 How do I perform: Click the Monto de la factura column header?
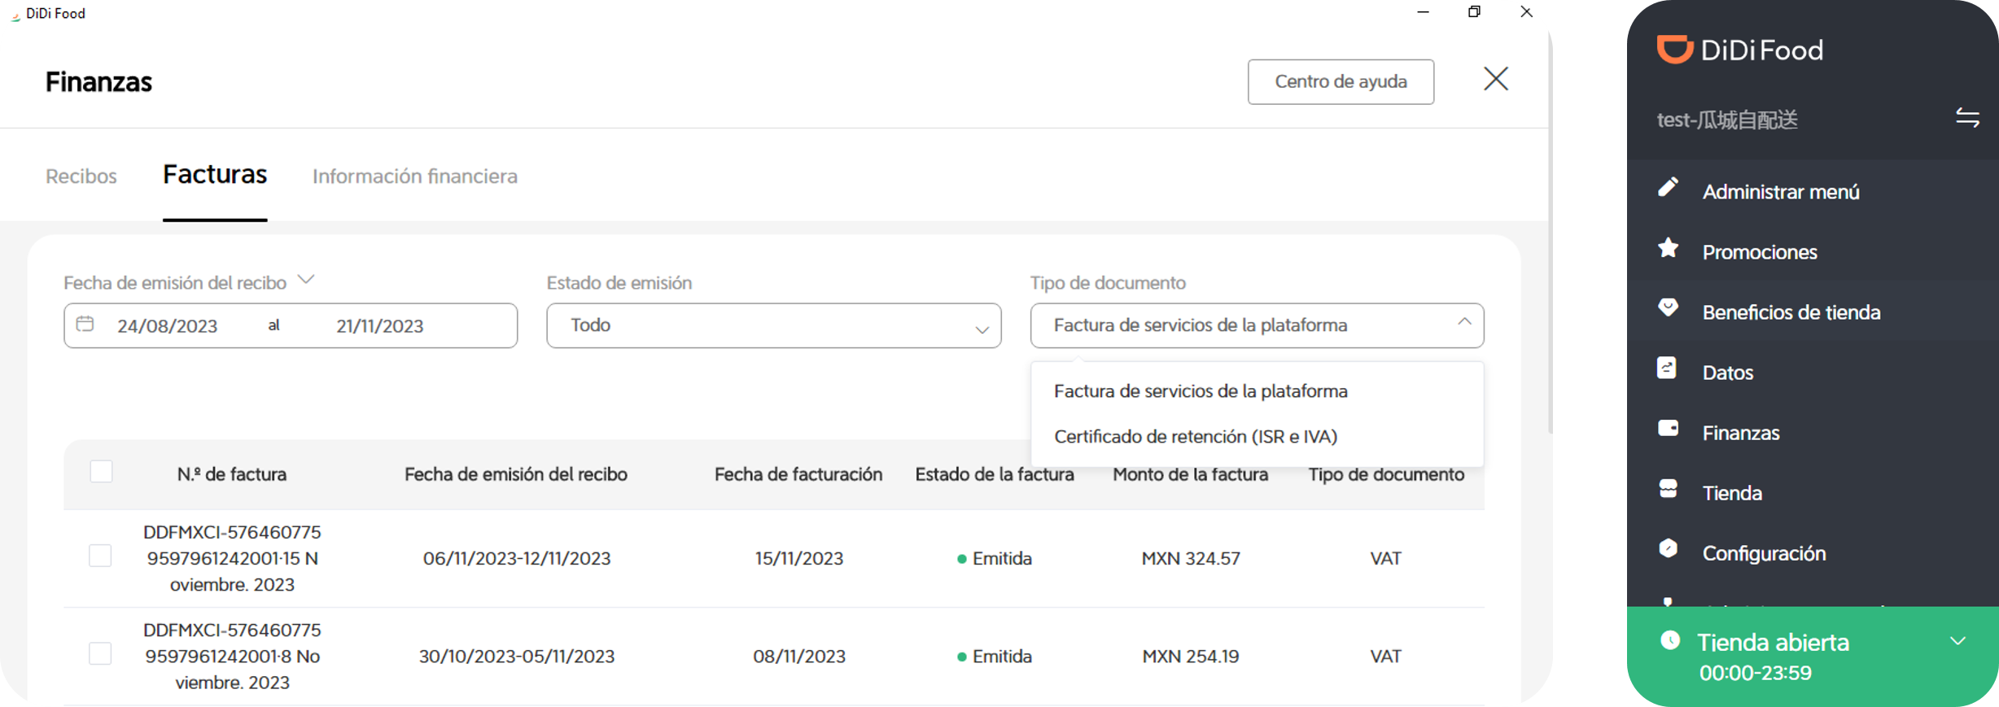[x=1190, y=474]
